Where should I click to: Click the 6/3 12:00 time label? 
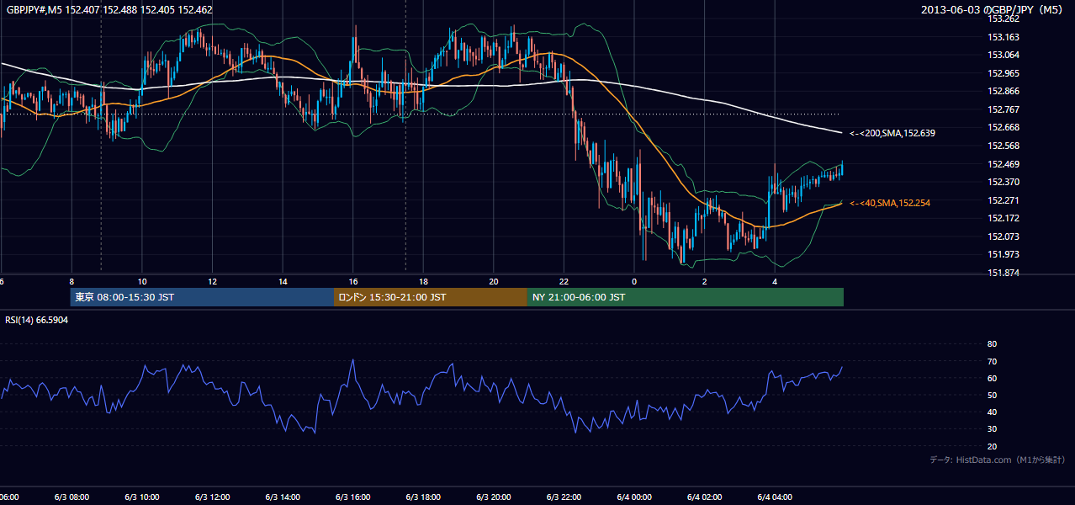[x=212, y=497]
